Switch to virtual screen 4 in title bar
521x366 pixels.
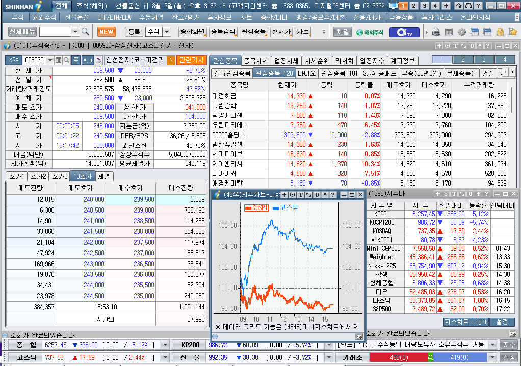[x=435, y=6]
